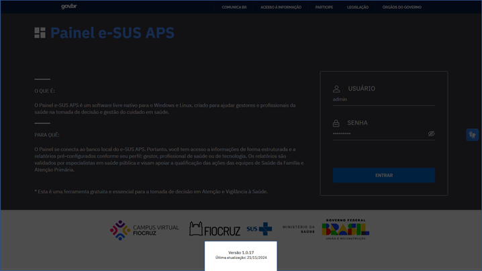Screen dimensions: 482x271
Task: Click the dashboard grid icon beside title
Action: 40,33
